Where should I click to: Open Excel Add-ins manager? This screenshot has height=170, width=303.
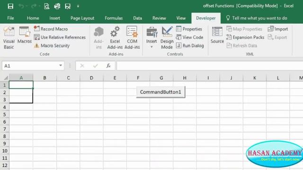pyautogui.click(x=115, y=38)
